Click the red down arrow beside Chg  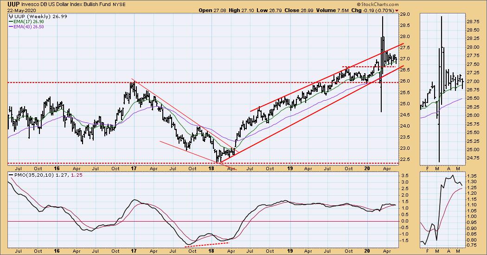[397, 11]
